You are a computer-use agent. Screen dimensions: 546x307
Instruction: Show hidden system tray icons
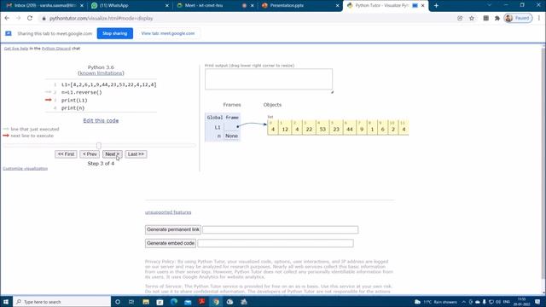464,302
